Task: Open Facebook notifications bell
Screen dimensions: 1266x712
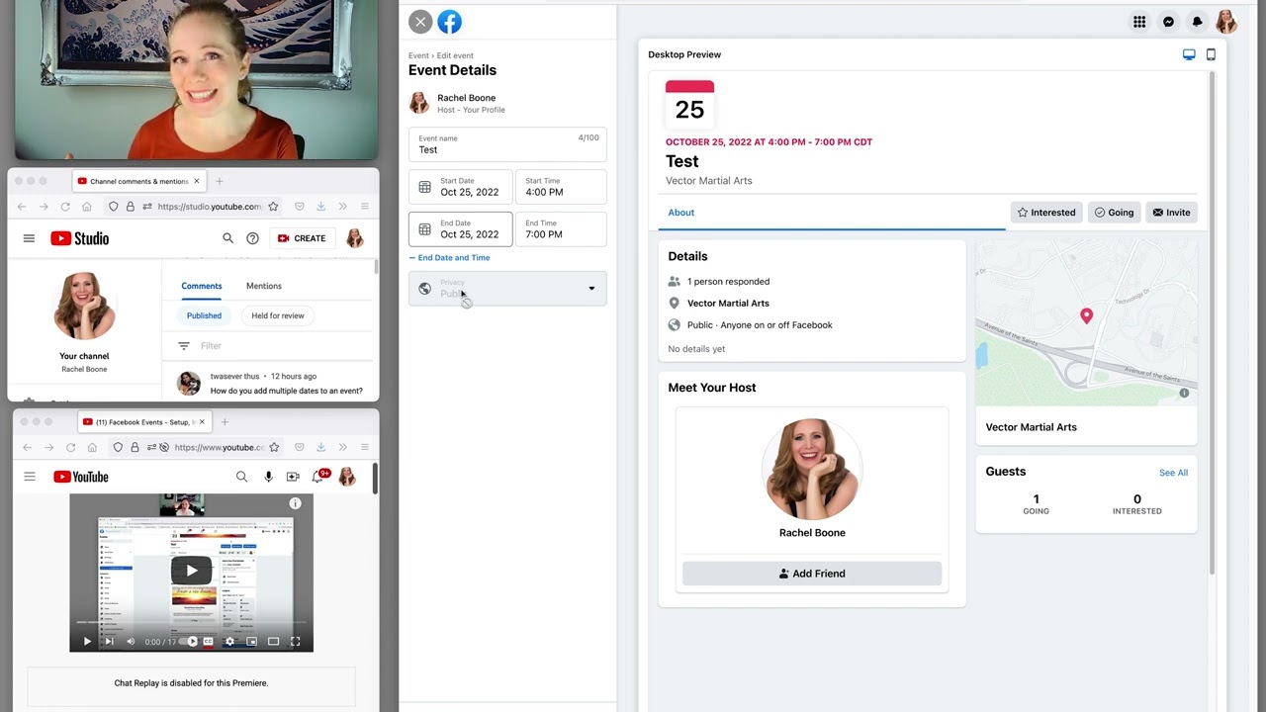Action: click(x=1197, y=22)
